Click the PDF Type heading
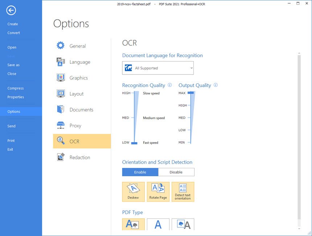Screen dimensions: 312x236 click(x=132, y=212)
